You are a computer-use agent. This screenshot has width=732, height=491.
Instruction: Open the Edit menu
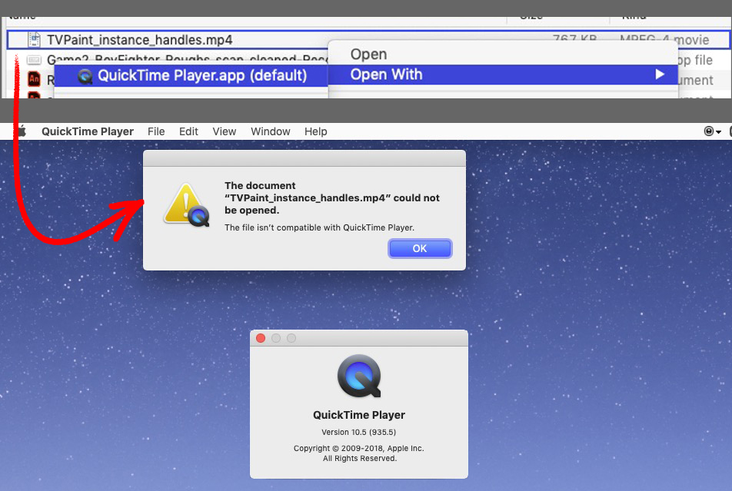coord(188,131)
